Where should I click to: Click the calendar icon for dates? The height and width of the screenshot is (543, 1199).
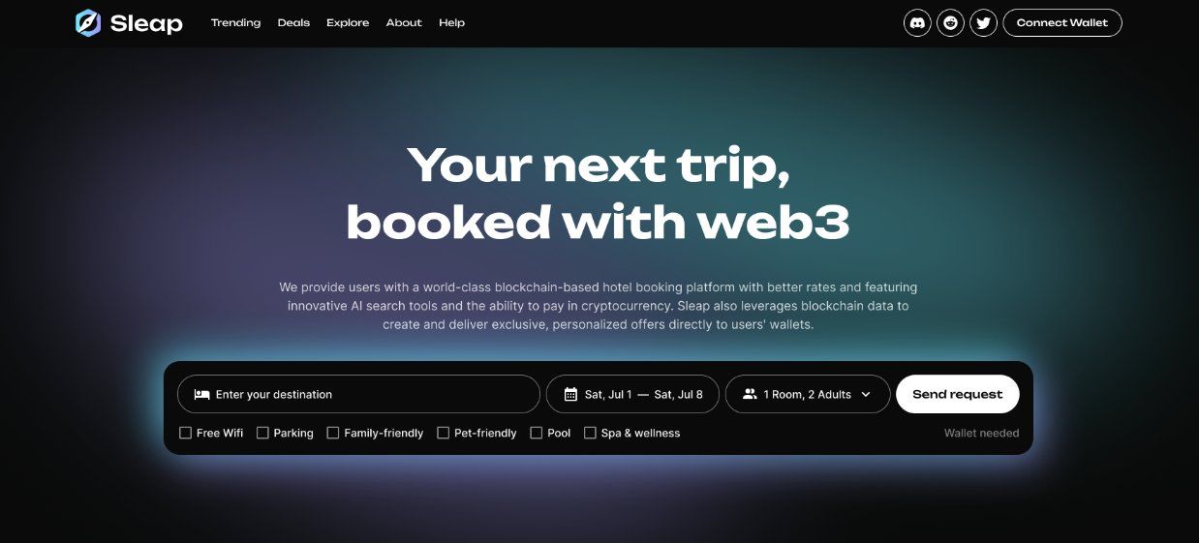tap(569, 394)
